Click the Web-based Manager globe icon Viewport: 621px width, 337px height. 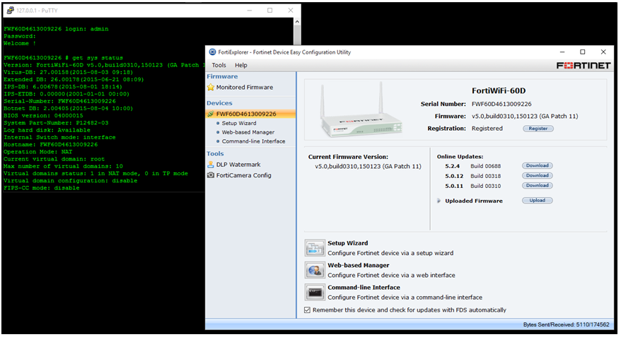click(315, 270)
